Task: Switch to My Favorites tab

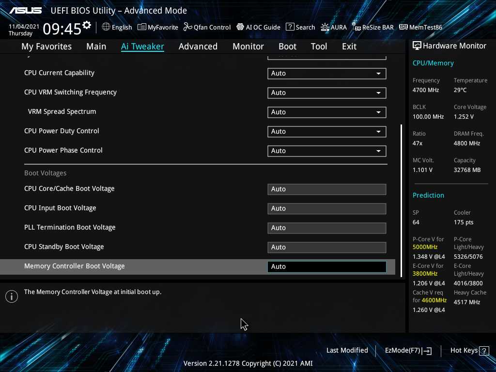Action: coord(46,46)
